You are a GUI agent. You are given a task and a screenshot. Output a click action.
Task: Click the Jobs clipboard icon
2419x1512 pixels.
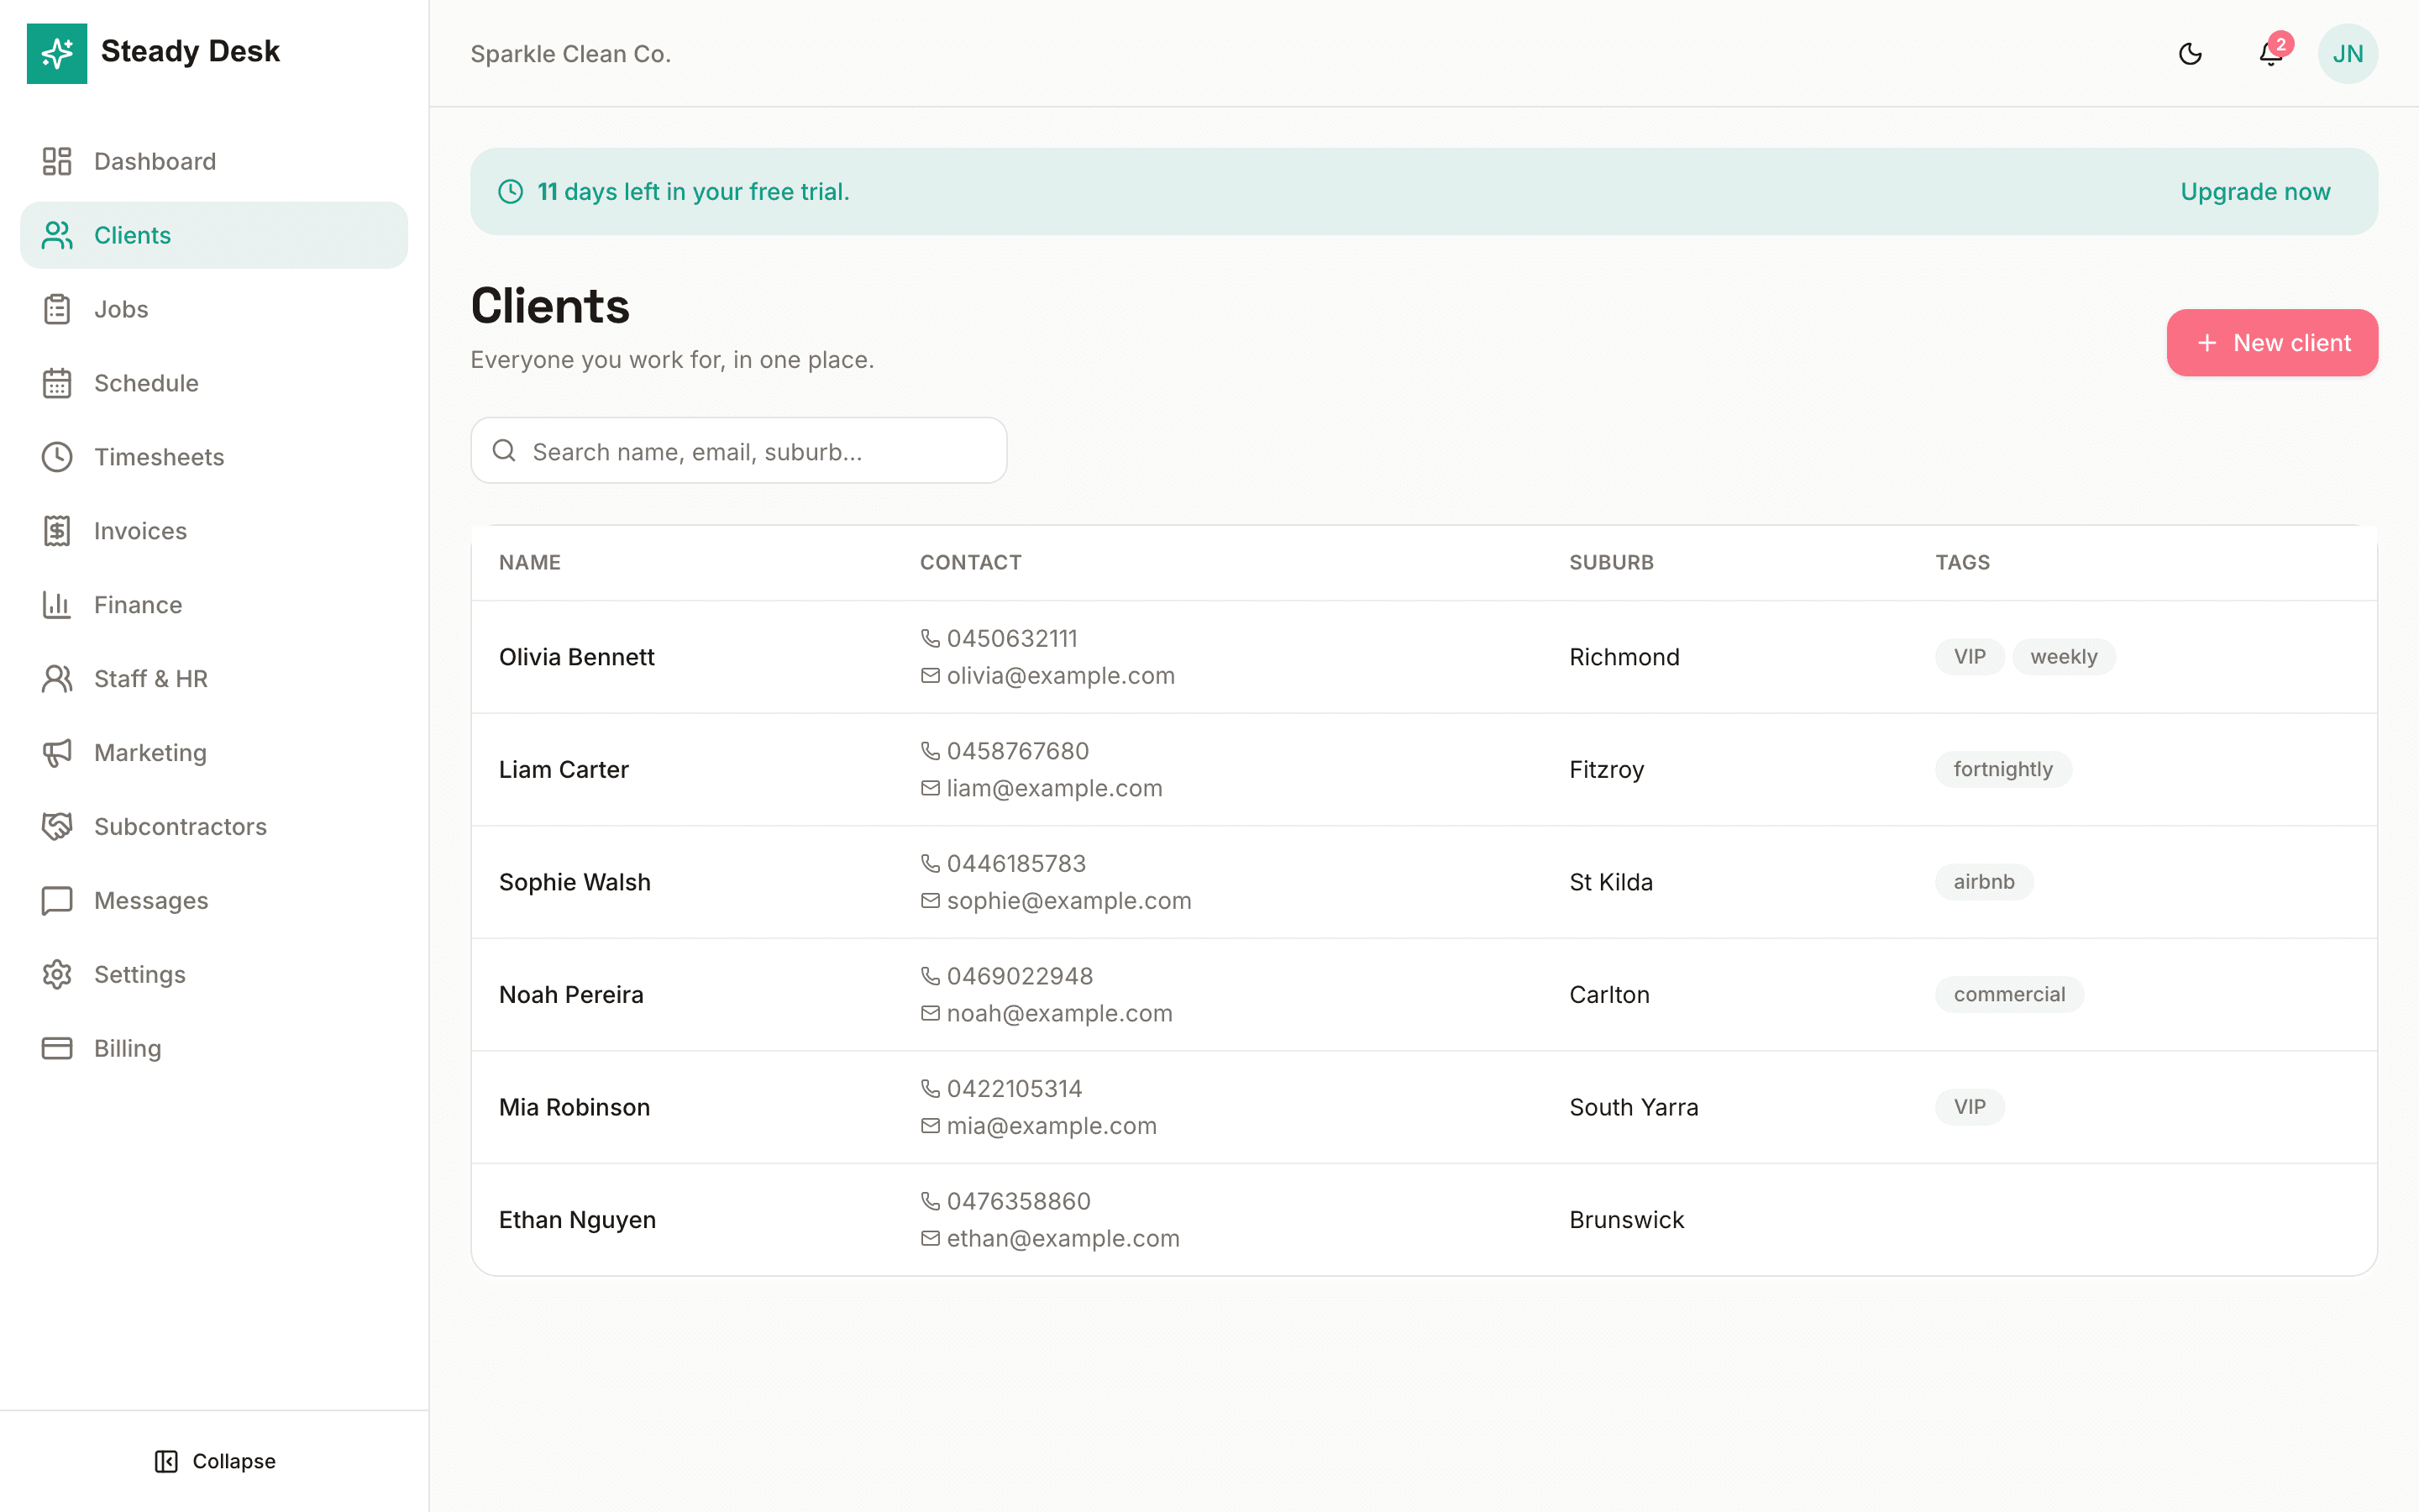(x=57, y=309)
